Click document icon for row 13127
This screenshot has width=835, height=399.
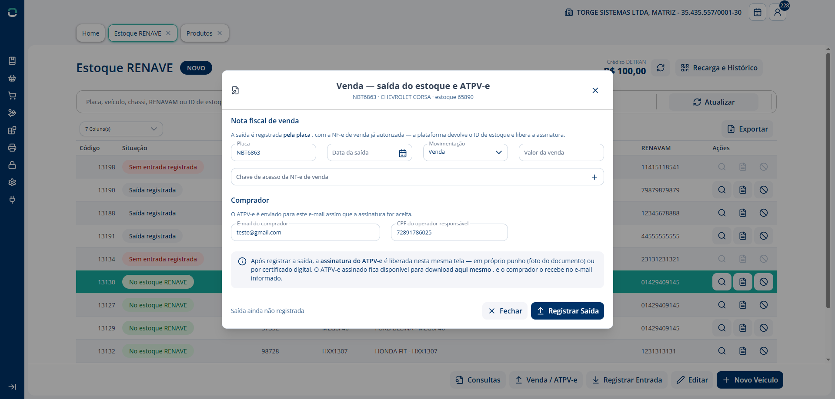click(743, 305)
